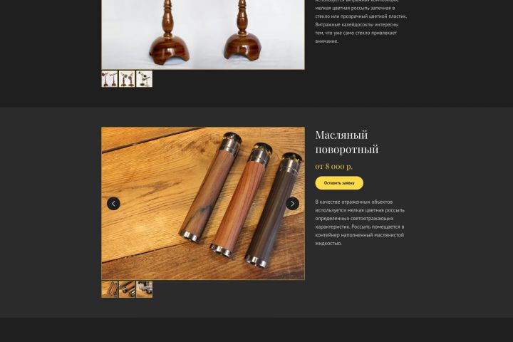
Task: Click the price 'от 8 000 р.'
Action: click(x=333, y=166)
